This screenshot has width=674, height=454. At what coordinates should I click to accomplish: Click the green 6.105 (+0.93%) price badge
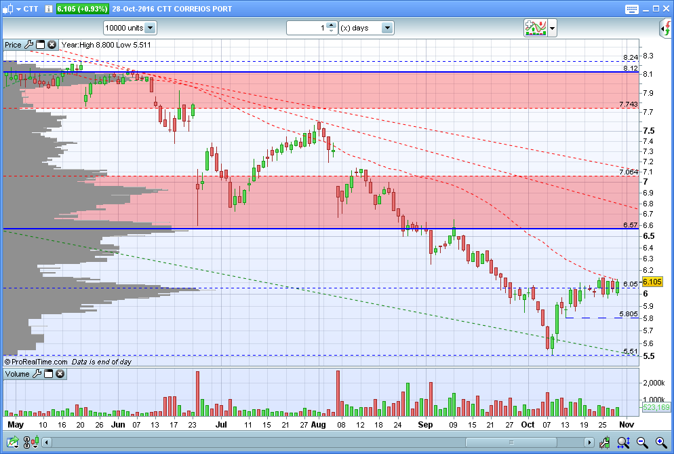[x=82, y=9]
